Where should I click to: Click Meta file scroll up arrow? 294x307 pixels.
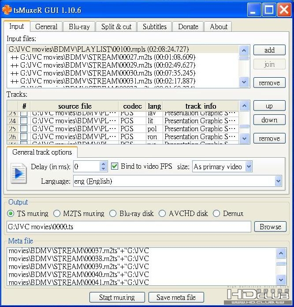point(281,254)
